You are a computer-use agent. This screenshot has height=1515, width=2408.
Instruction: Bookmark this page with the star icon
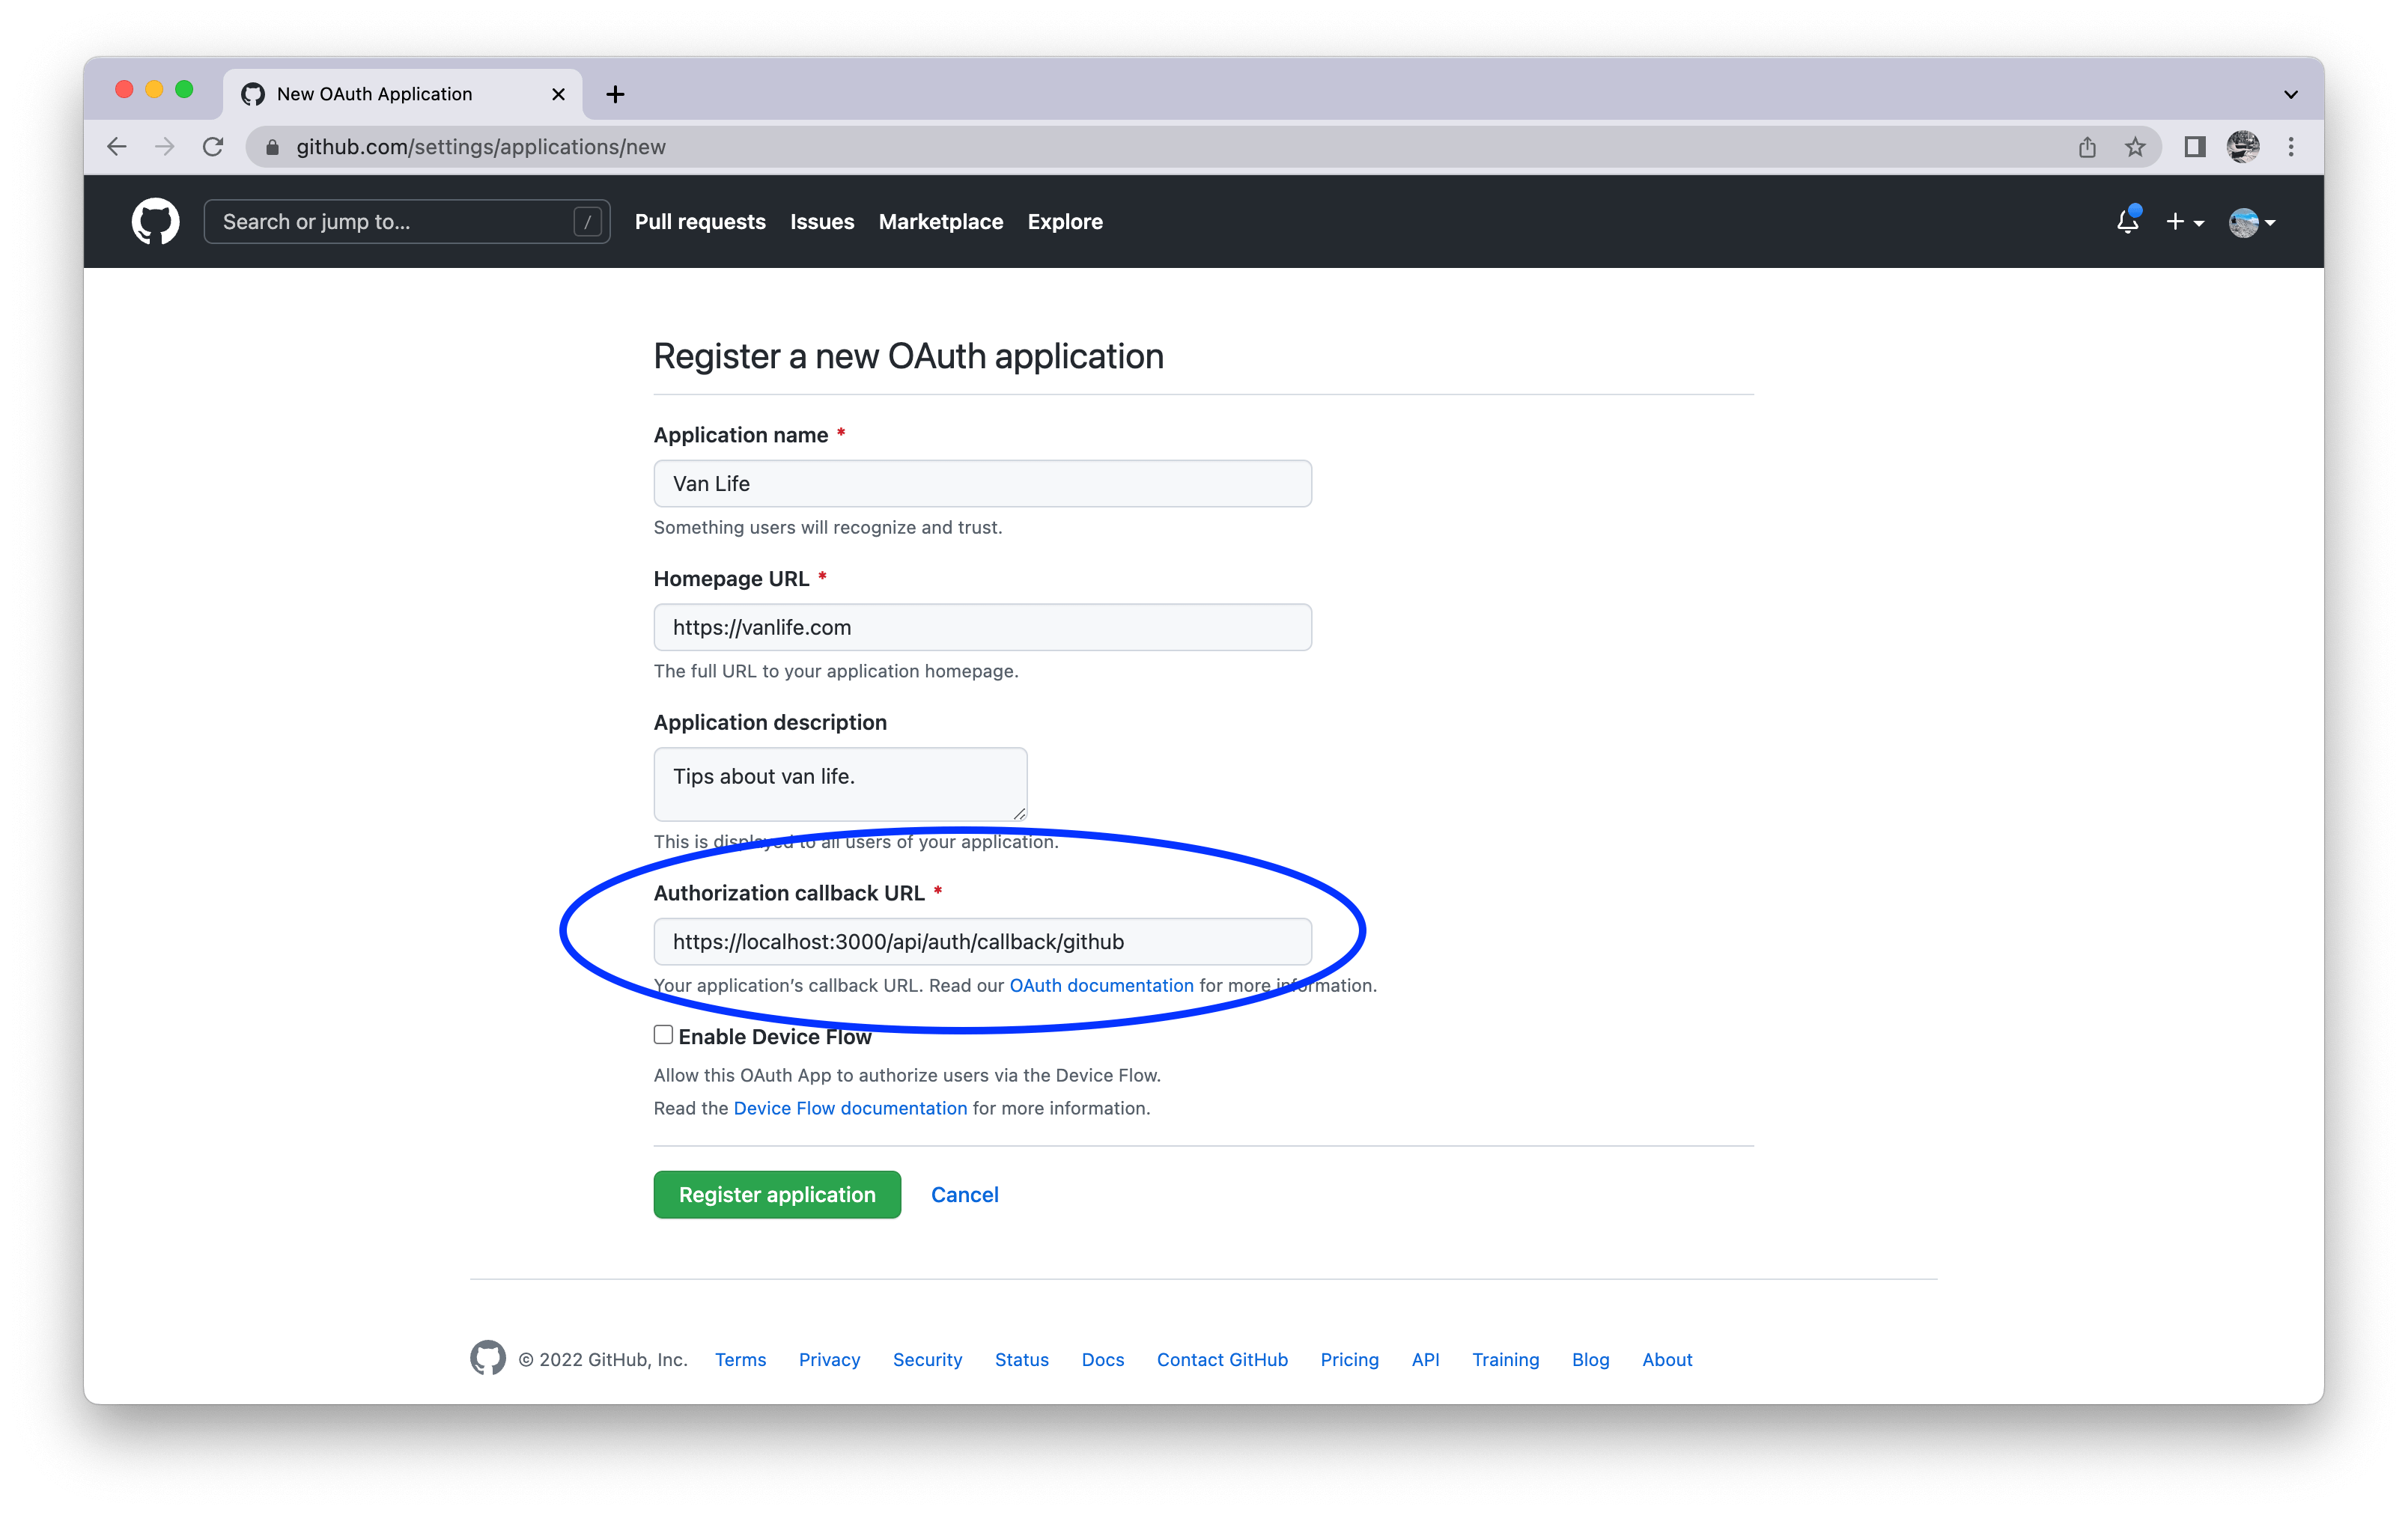coord(2135,147)
